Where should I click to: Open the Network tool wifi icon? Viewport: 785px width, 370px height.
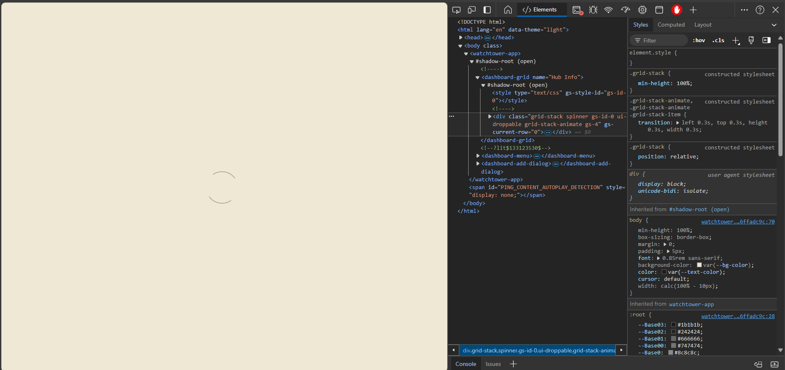[608, 10]
